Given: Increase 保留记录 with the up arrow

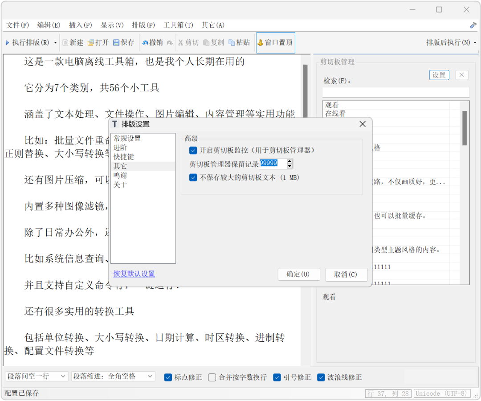Looking at the screenshot, I should 289,161.
